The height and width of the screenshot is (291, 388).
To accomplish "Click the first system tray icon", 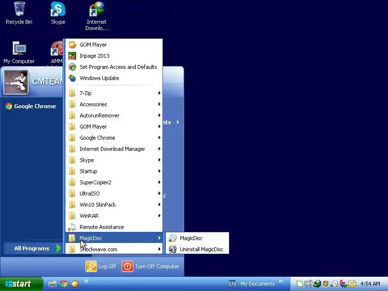I will click(x=299, y=284).
